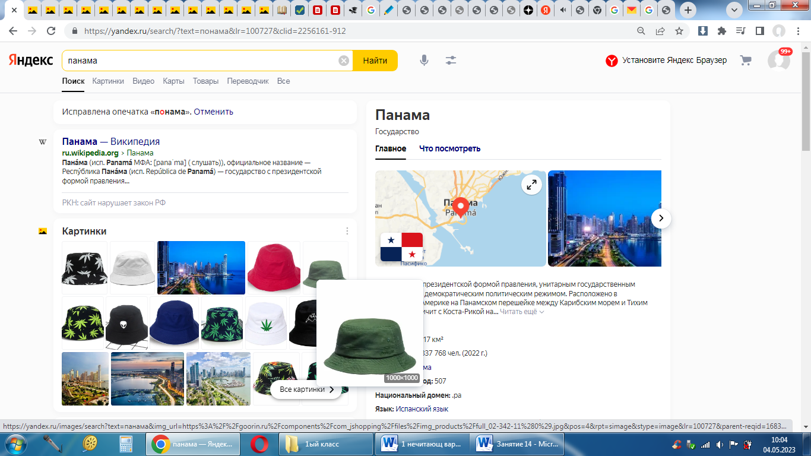Click the voice search microphone icon
The height and width of the screenshot is (456, 811).
pos(424,61)
